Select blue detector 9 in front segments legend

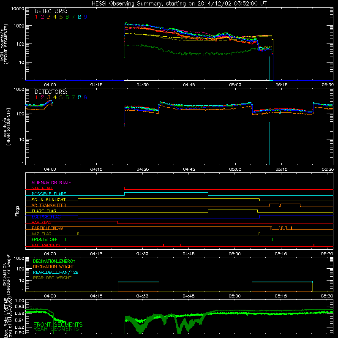coord(86,17)
